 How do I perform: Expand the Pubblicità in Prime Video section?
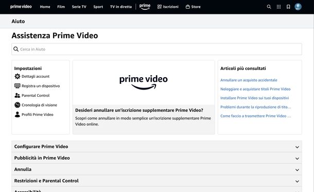[157, 158]
